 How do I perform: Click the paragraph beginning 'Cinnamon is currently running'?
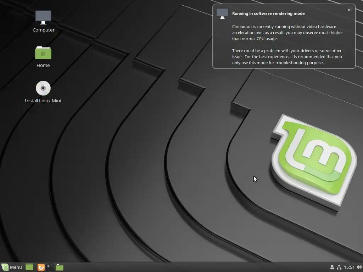[287, 33]
